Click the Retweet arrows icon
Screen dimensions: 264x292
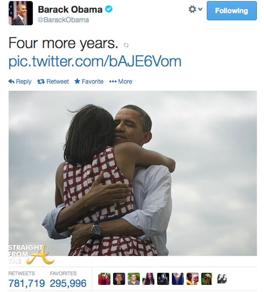coord(41,82)
